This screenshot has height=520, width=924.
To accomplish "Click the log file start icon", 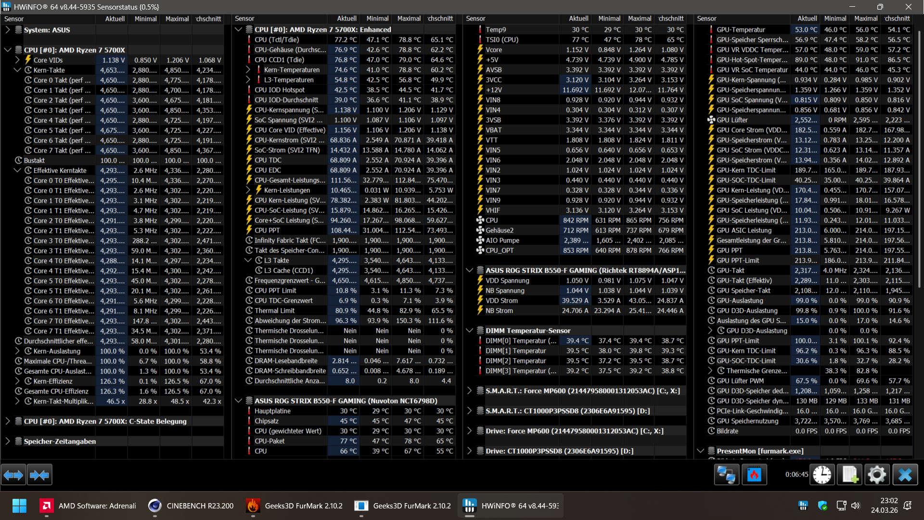I will coord(849,475).
